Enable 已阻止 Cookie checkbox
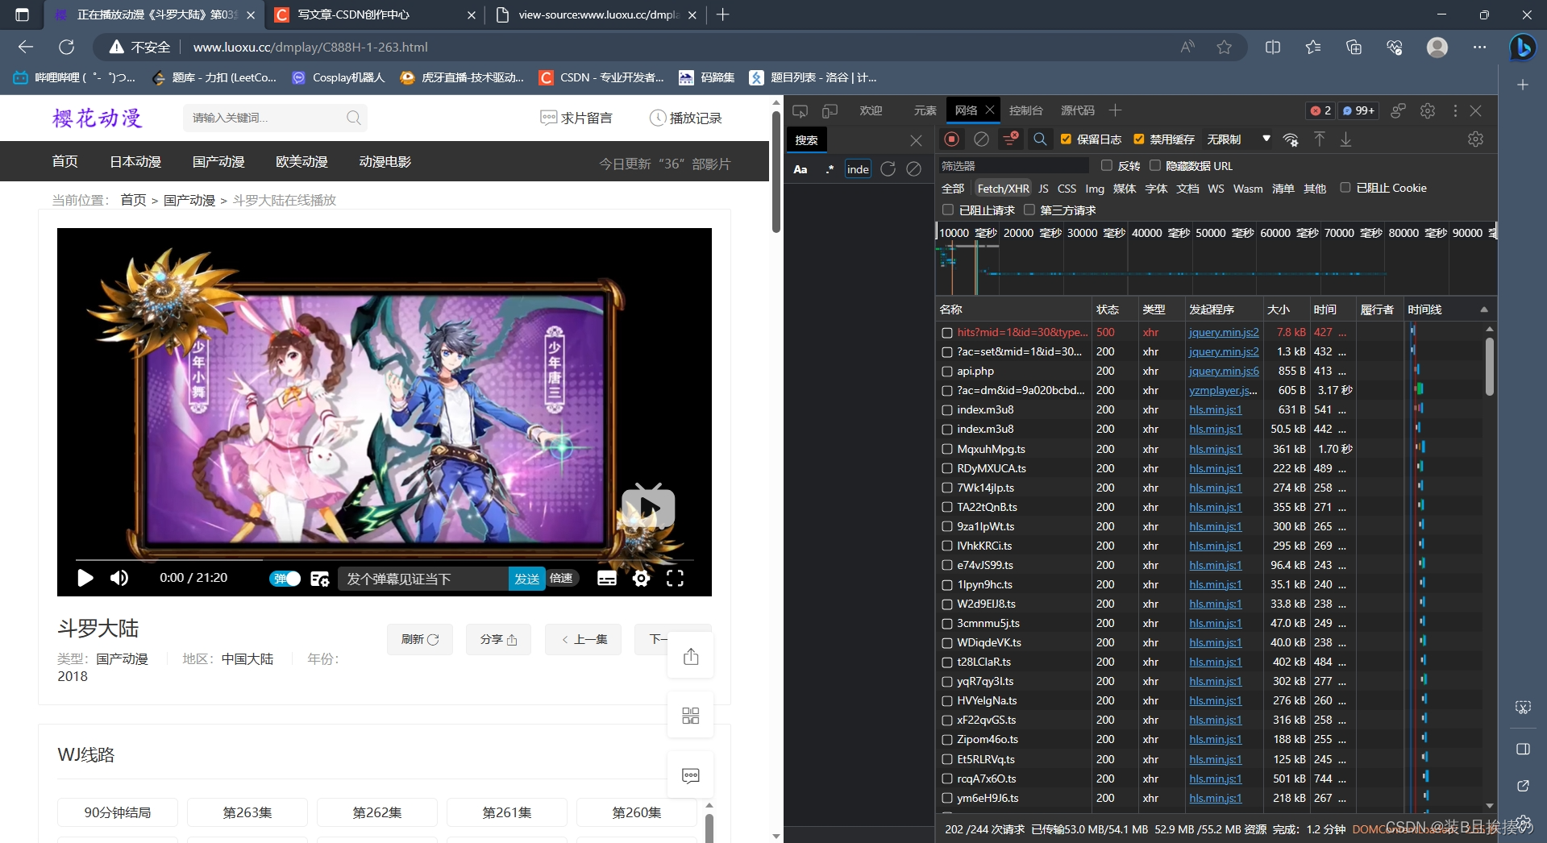This screenshot has width=1547, height=843. (x=1345, y=188)
